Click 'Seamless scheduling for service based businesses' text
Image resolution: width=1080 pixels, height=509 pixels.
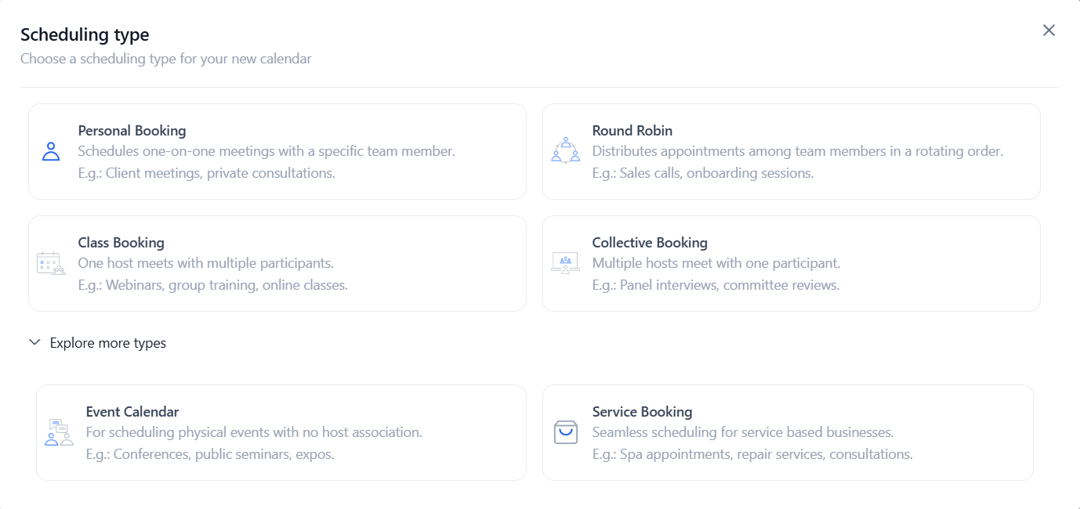[743, 432]
